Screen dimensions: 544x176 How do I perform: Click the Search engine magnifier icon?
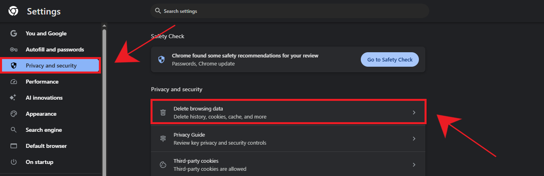14,130
